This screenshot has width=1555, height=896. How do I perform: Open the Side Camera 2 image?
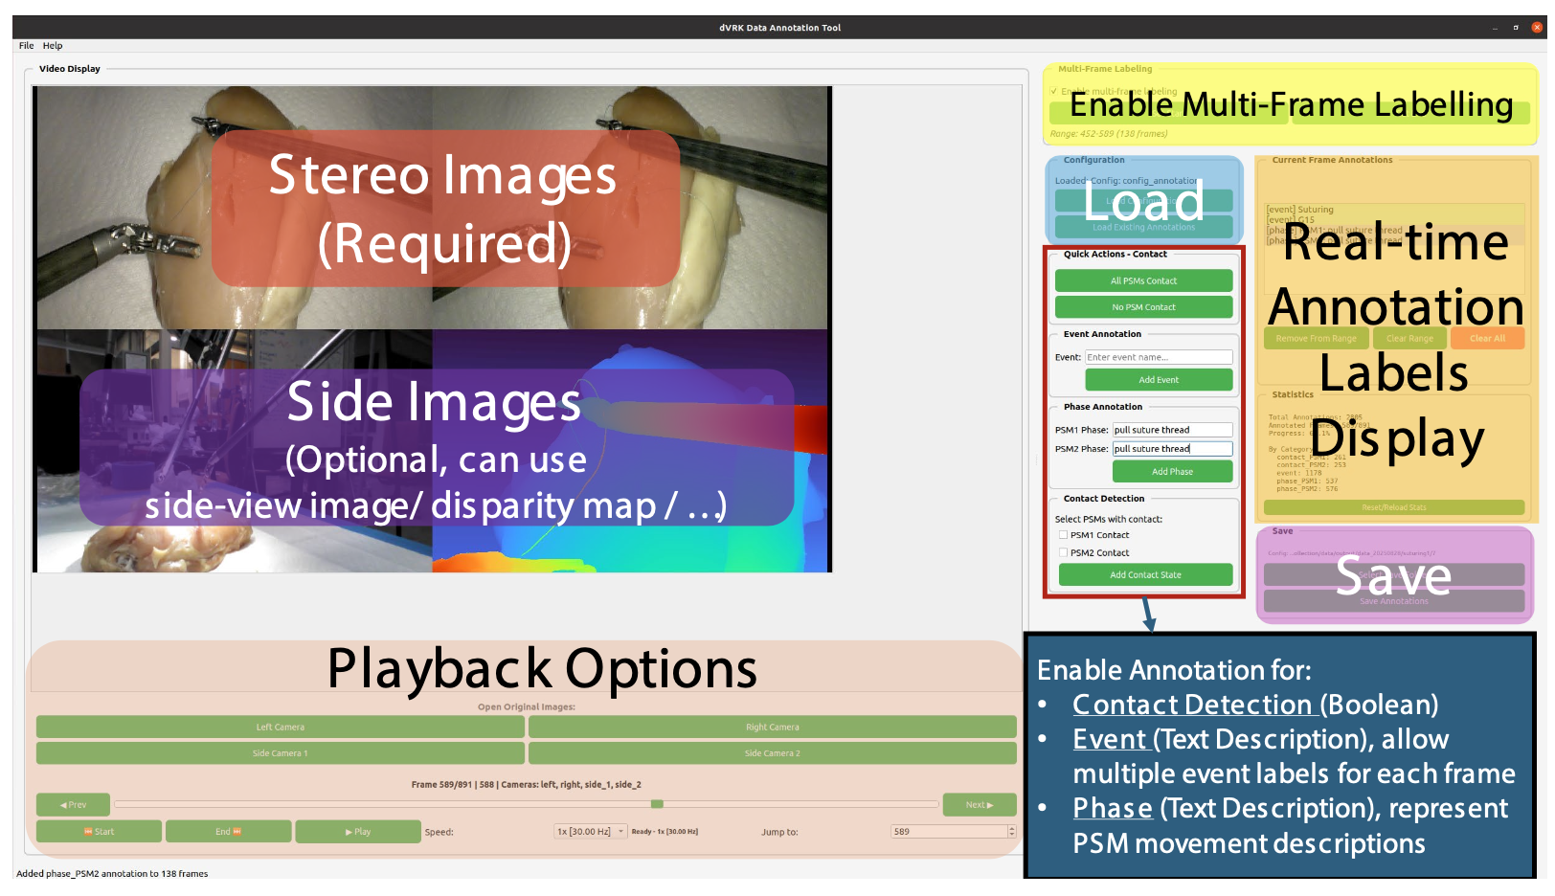click(x=772, y=753)
